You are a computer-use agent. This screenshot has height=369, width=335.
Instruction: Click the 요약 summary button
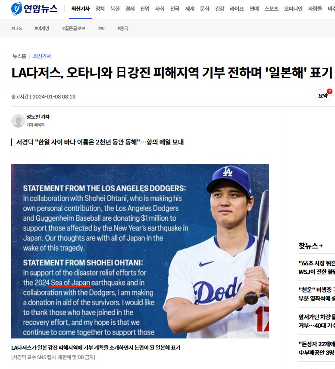coord(323,95)
